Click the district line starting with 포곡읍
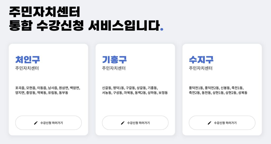271x144 pixels. (x=48, y=88)
